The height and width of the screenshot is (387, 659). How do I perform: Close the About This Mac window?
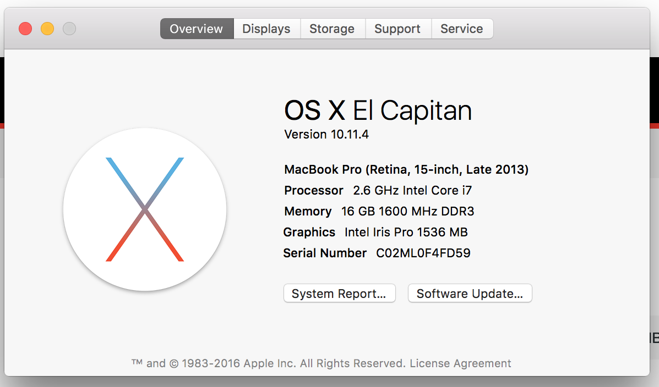pyautogui.click(x=25, y=29)
